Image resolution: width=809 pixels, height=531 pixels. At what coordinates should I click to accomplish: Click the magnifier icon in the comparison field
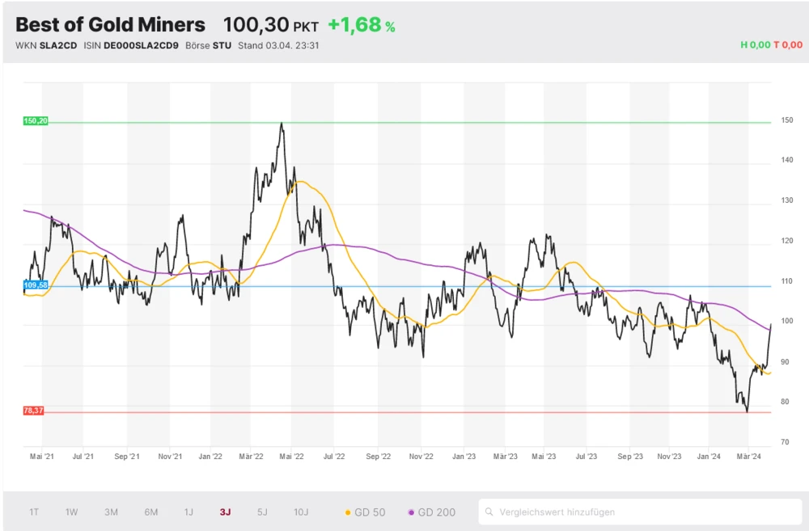click(x=489, y=512)
